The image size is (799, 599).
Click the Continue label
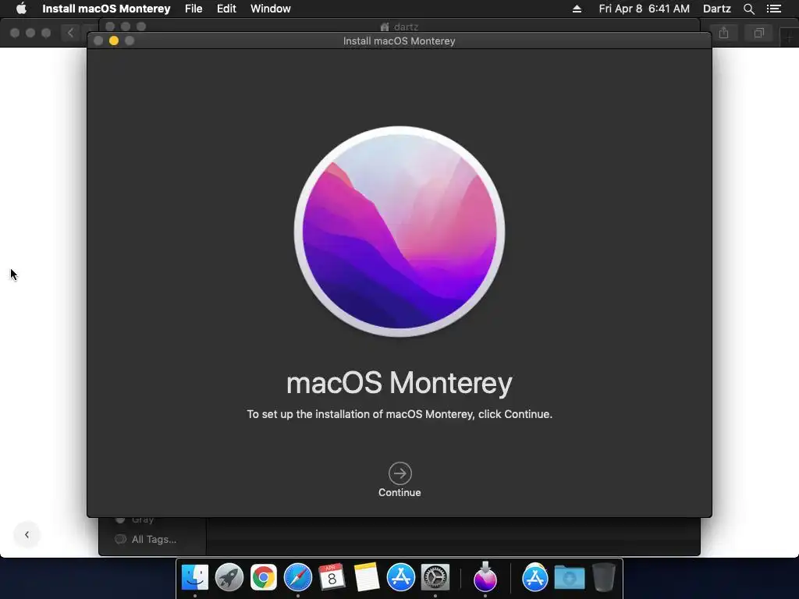coord(399,493)
